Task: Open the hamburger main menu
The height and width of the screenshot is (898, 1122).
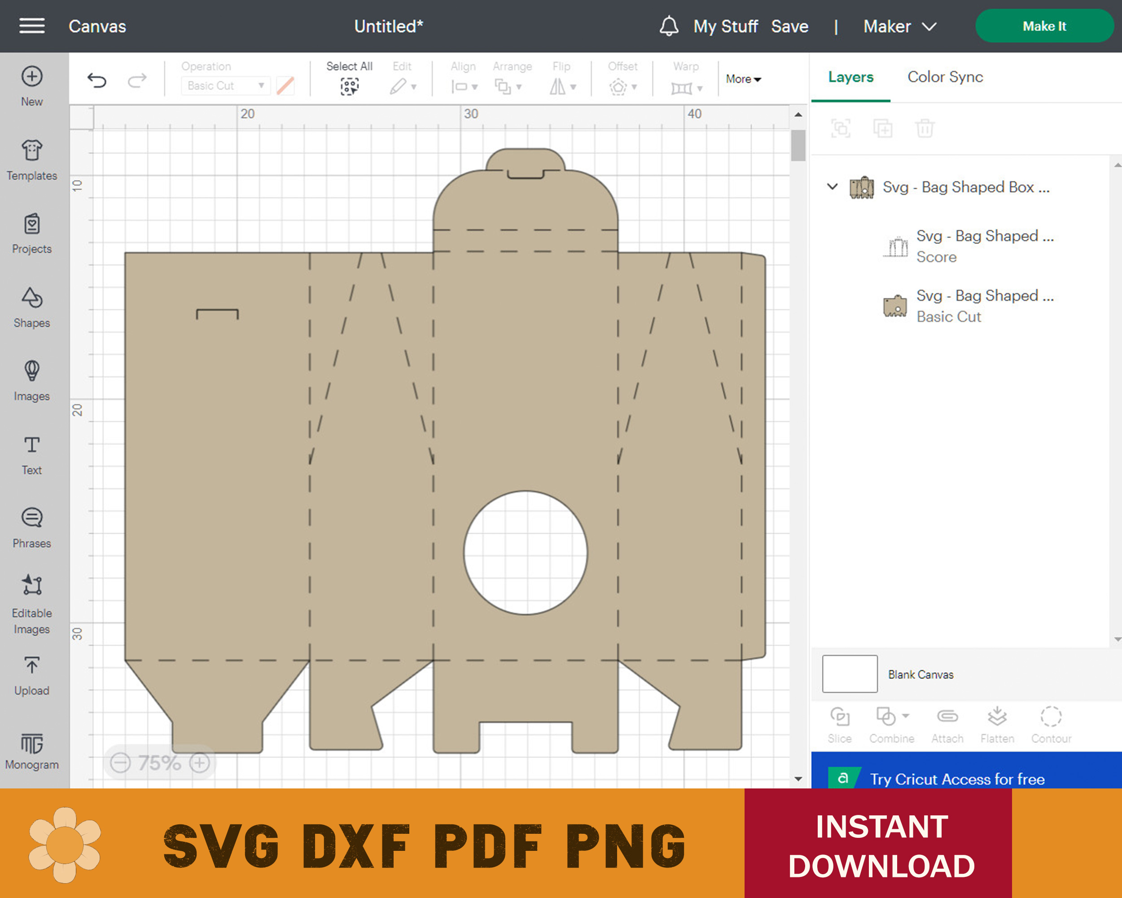Action: click(32, 26)
